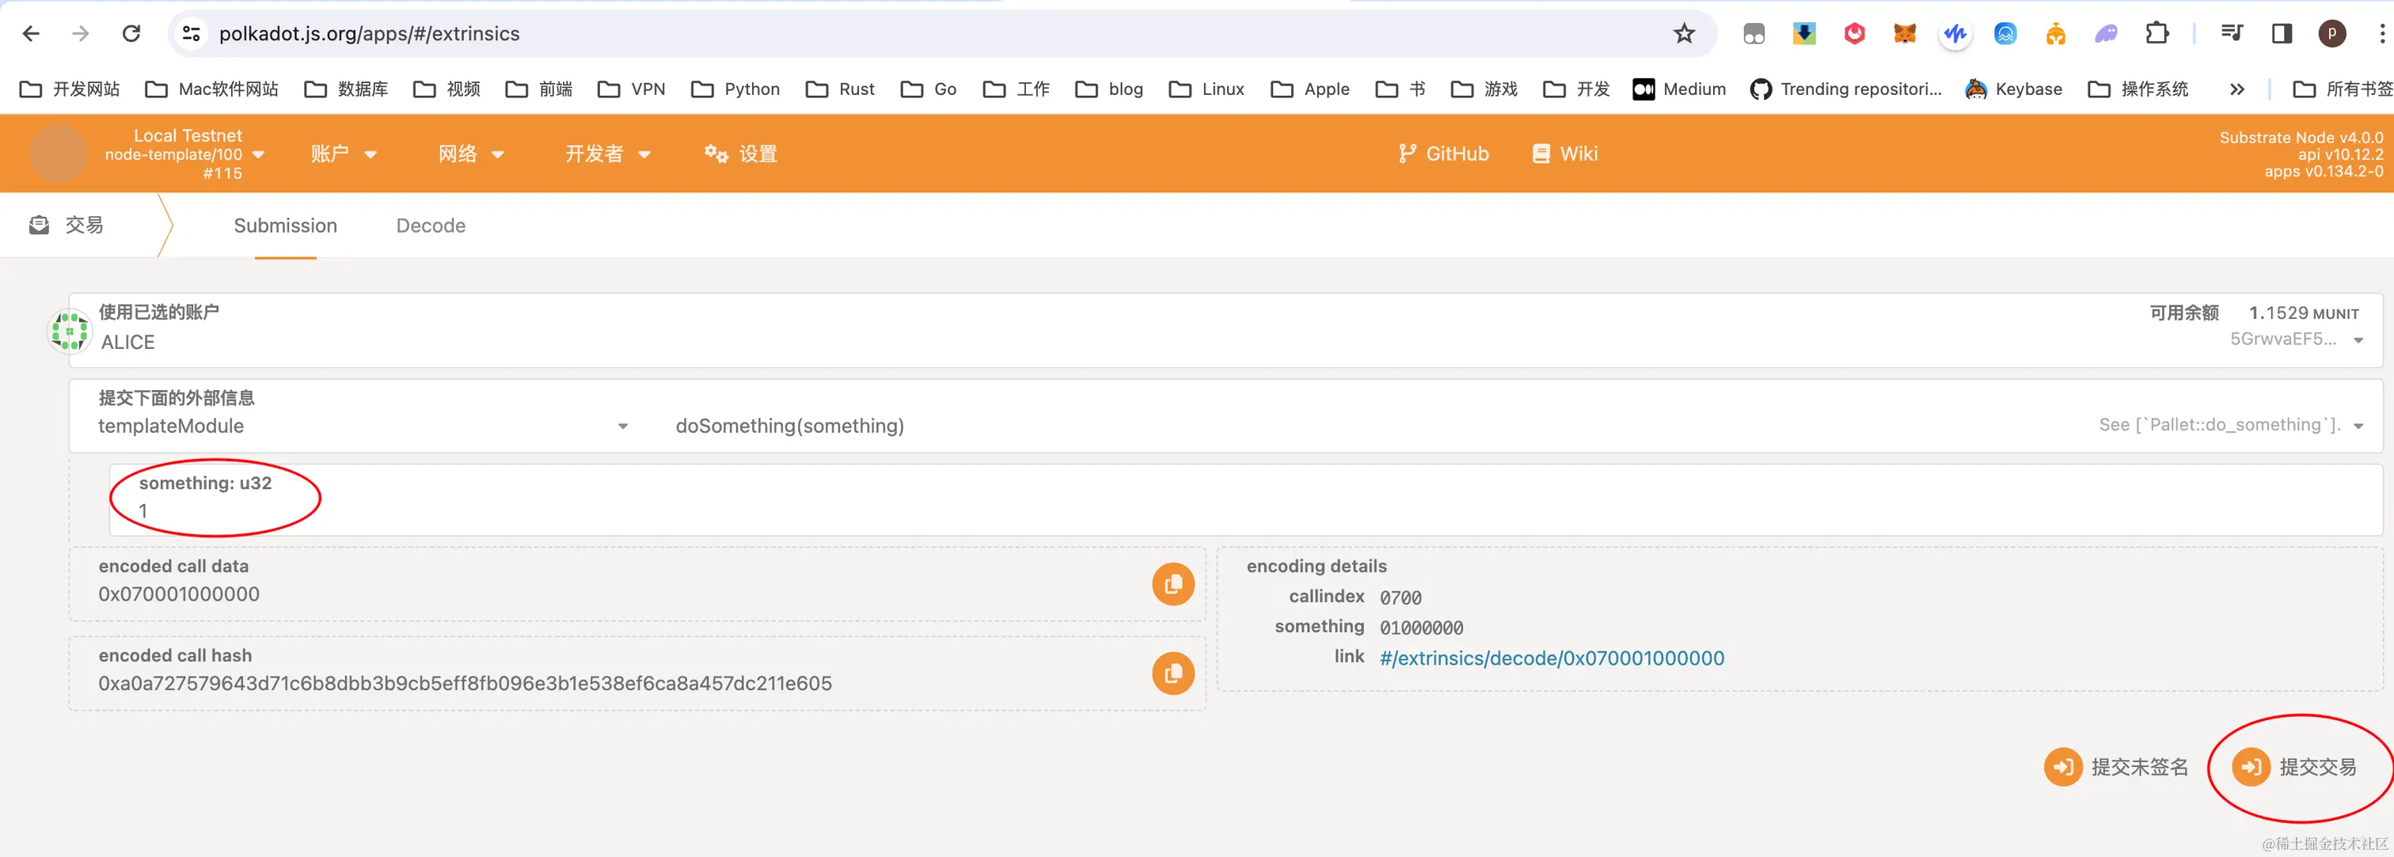
Task: Click ALICE account identicon
Action: (70, 331)
